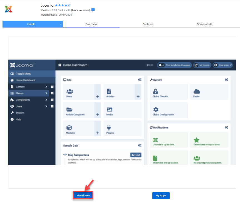Expand the Menus chevron in sidebar
Viewport: 240px width, 203px height.
point(46,93)
